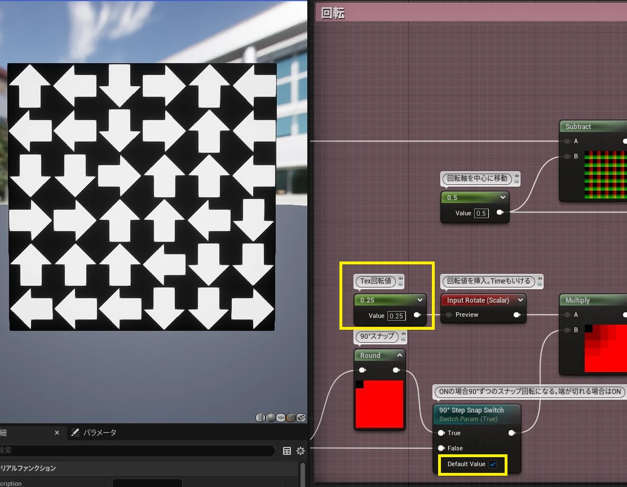Toggle the details property matrix grid view
Viewport: 627px width, 487px height.
click(x=286, y=451)
